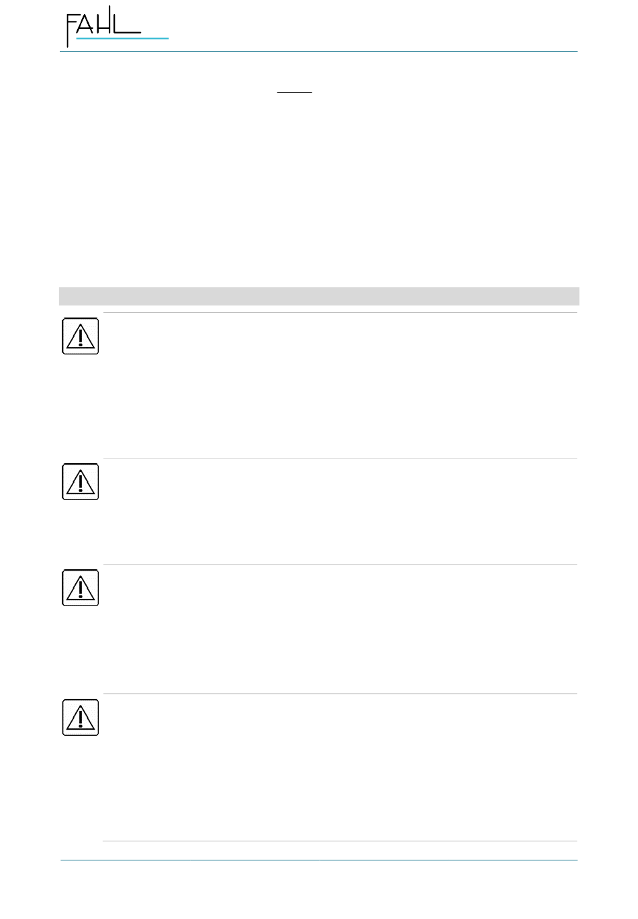Click the cyan underline beneath FAHL logo
Viewport: 638px width, 919px height.
122,39
